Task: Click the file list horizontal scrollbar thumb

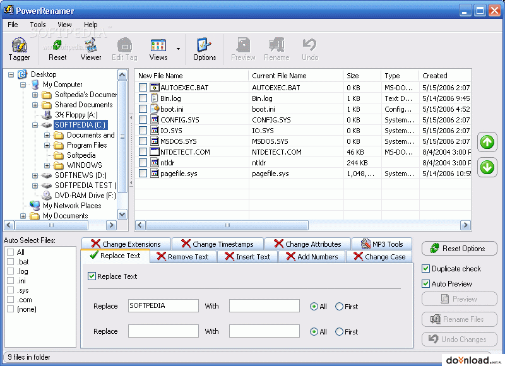Action: click(227, 225)
